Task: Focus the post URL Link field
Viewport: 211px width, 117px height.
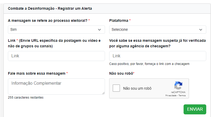Action: click(x=56, y=56)
